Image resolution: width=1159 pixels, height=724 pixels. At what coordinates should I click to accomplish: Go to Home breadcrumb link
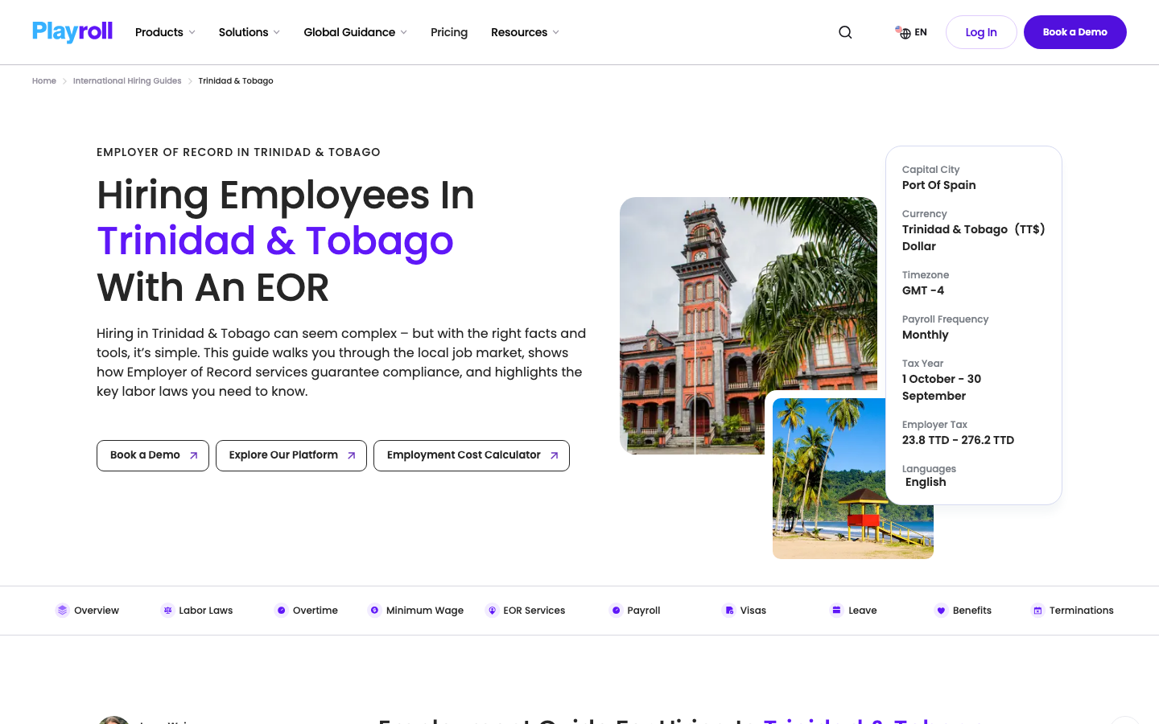click(44, 81)
